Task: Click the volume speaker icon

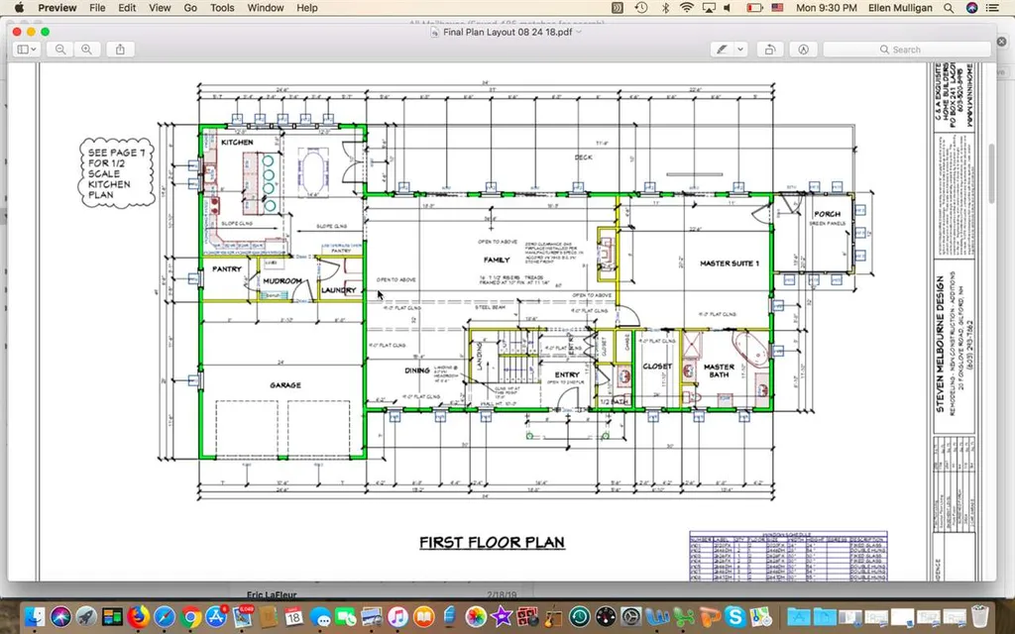Action: tap(728, 8)
